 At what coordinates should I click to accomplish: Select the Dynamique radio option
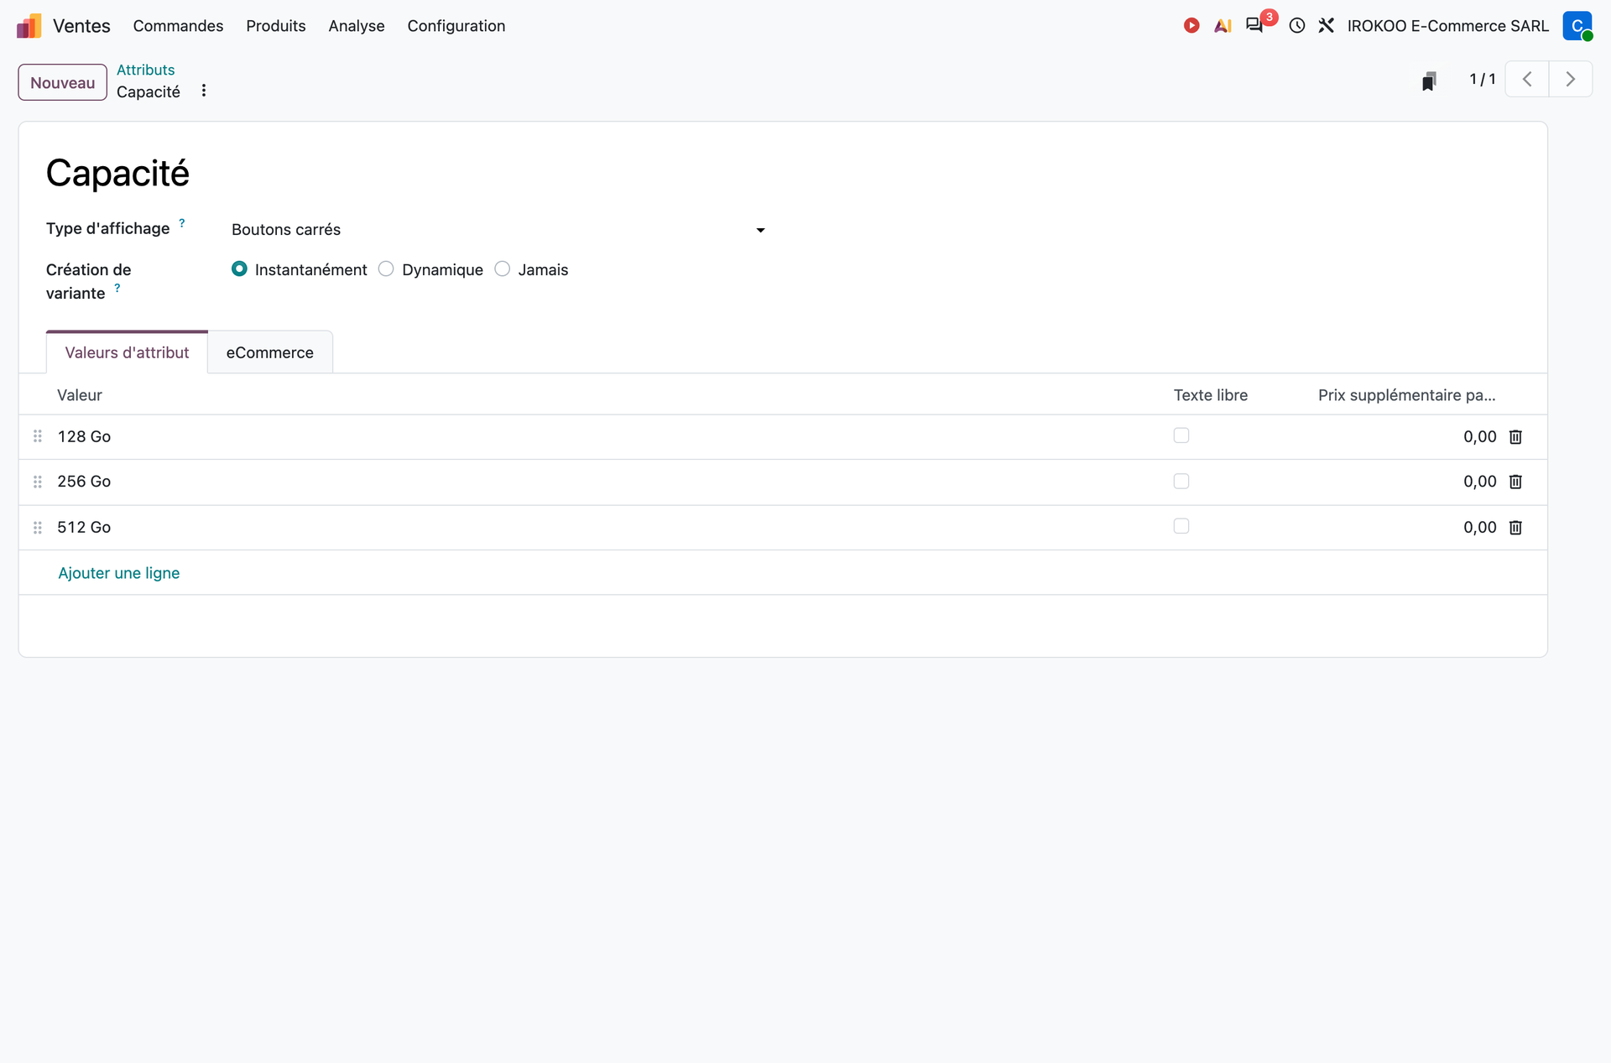386,269
